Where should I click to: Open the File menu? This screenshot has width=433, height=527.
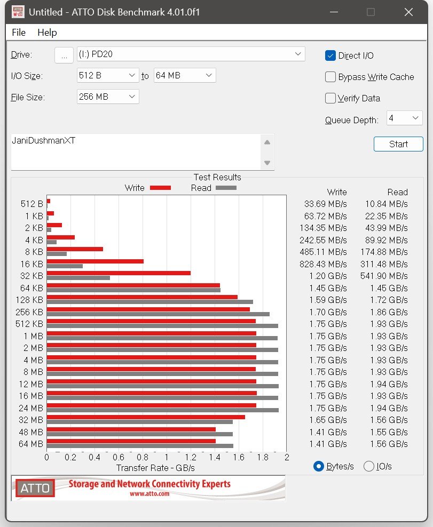(19, 33)
